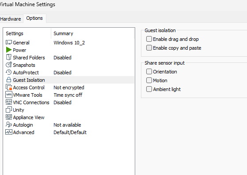247x175 pixels.
Task: Click the 'Not encrypted' summary value
Action: coord(69,87)
